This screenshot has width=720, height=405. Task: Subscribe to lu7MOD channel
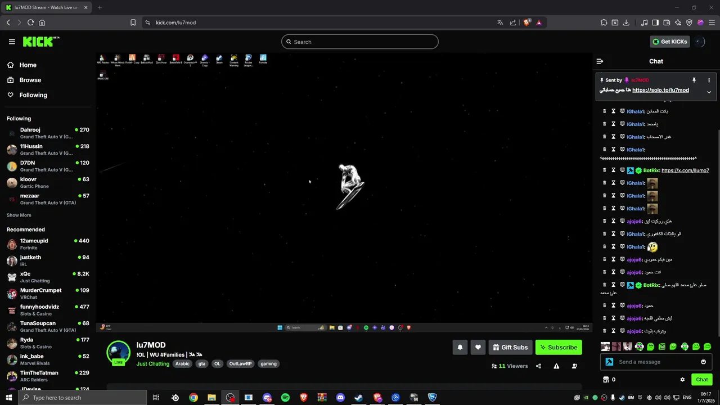559,347
